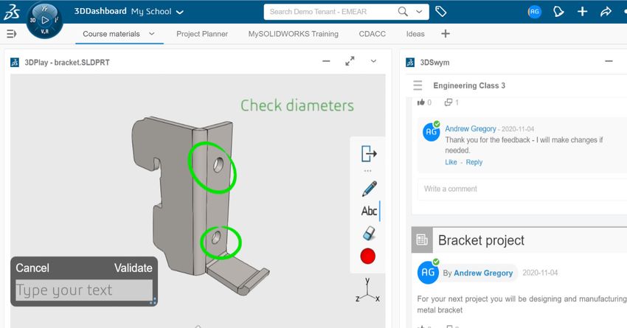Click 3DSwym widget app icon
The width and height of the screenshot is (627, 328).
[410, 63]
